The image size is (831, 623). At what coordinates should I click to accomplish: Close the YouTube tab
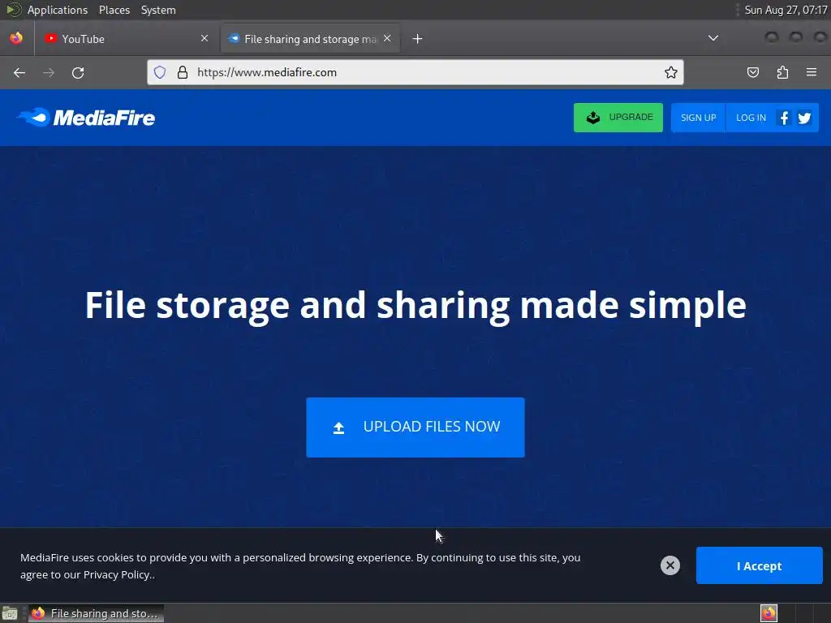point(205,38)
